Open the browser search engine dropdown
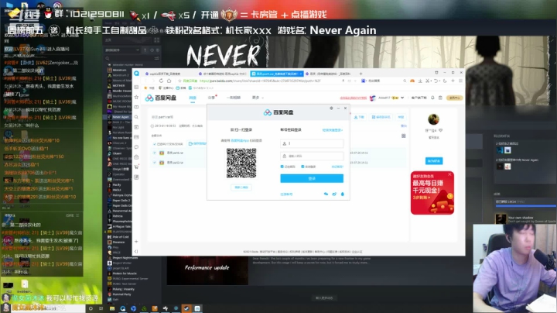Image resolution: width=557 pixels, height=313 pixels. (x=364, y=81)
